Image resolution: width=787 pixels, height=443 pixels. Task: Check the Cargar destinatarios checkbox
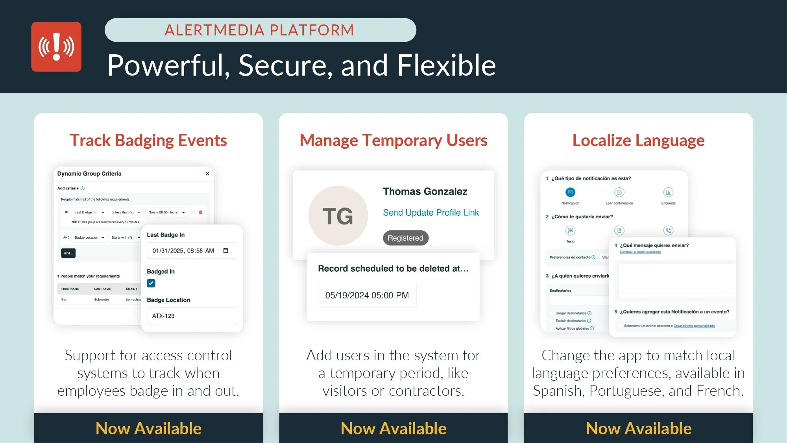click(x=552, y=313)
